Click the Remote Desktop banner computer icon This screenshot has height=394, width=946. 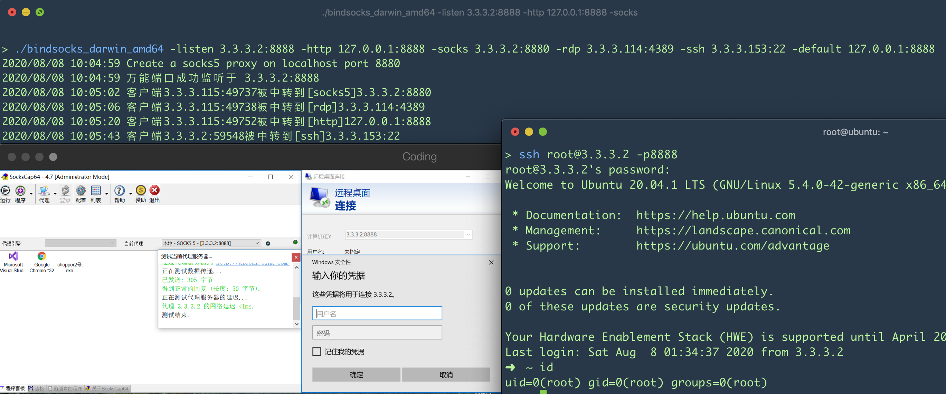[320, 198]
